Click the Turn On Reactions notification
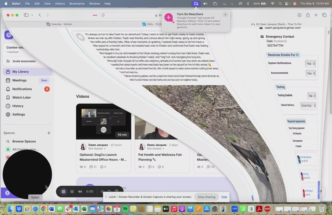The height and width of the screenshot is (215, 332). [196, 21]
